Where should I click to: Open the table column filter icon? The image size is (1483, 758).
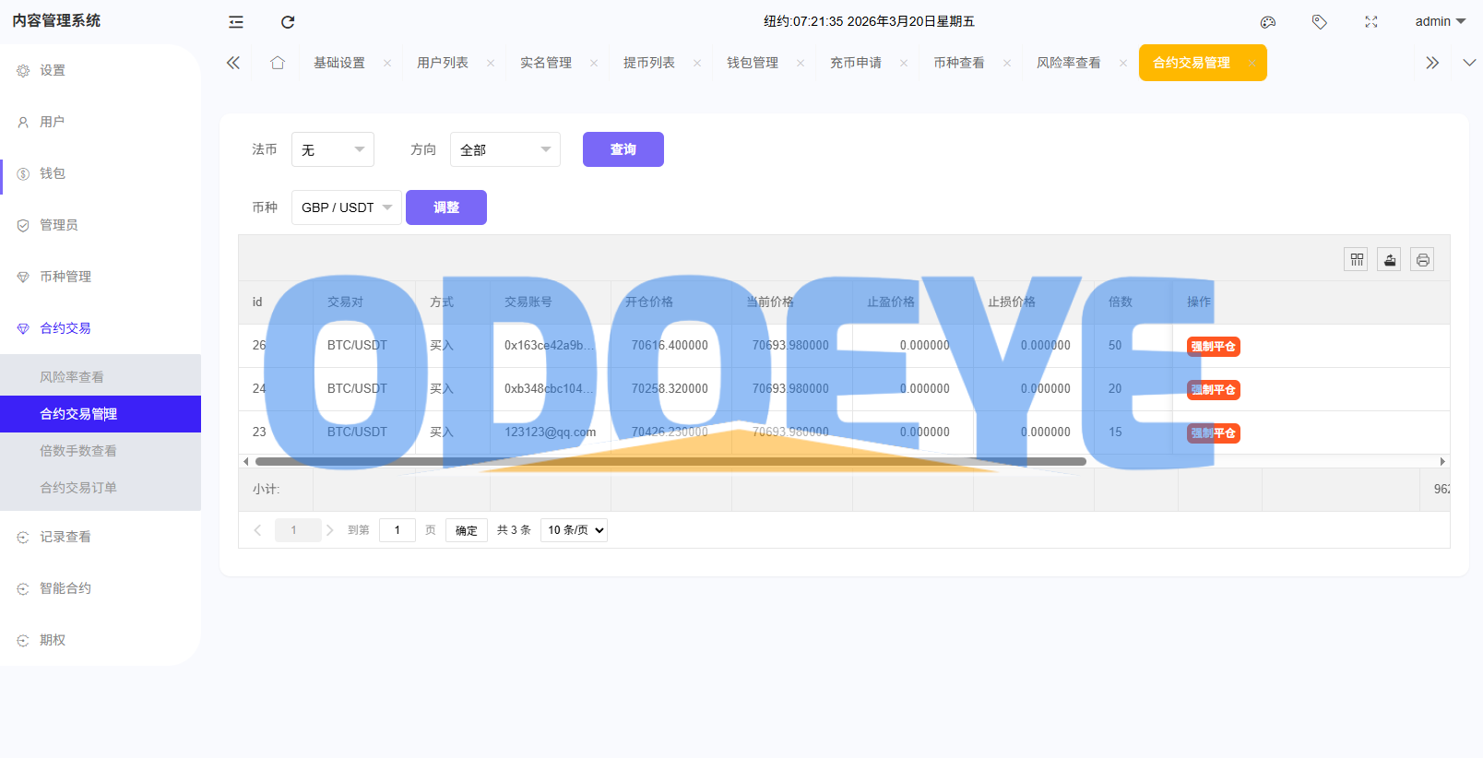pos(1356,260)
